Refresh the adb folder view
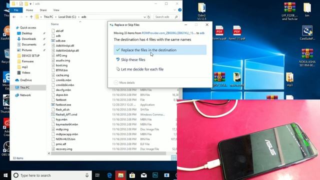320x180 pixels. point(149,17)
